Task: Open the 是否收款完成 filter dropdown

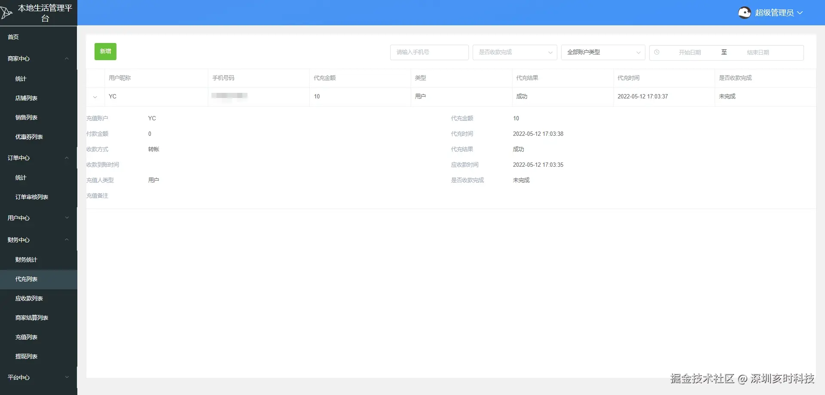Action: (515, 52)
